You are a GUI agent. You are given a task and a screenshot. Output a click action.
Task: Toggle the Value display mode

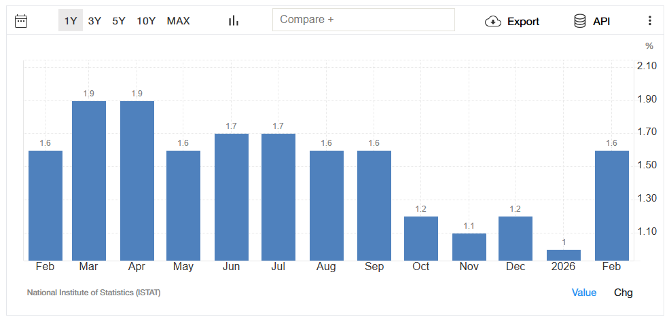click(583, 293)
